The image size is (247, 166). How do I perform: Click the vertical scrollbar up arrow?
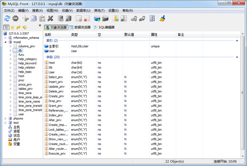click(243, 34)
